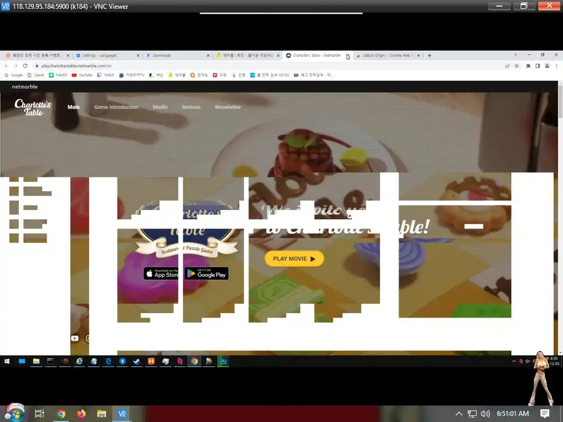Open the YouTube social icon on page
This screenshot has height=422, width=563.
pyautogui.click(x=75, y=338)
